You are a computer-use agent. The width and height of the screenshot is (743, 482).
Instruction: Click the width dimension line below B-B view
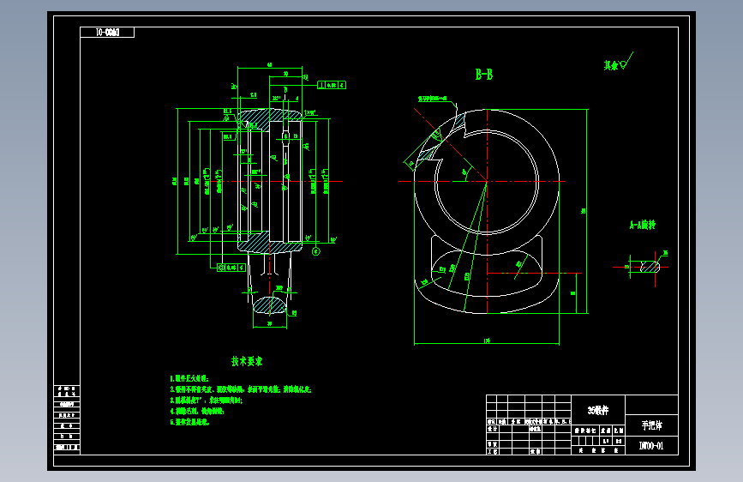(487, 343)
